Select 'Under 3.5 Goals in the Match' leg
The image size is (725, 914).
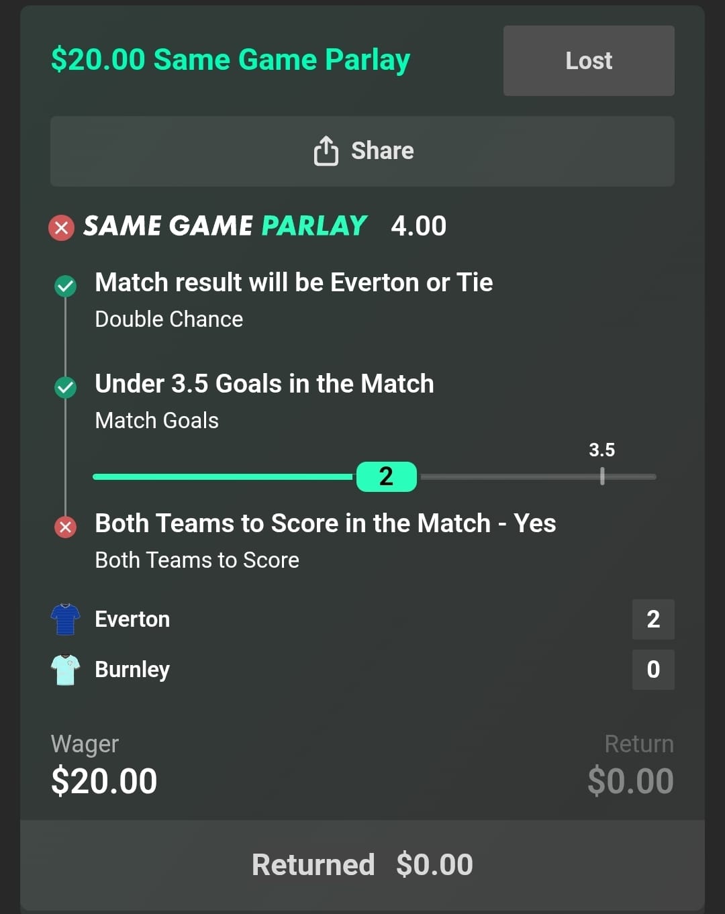click(264, 384)
